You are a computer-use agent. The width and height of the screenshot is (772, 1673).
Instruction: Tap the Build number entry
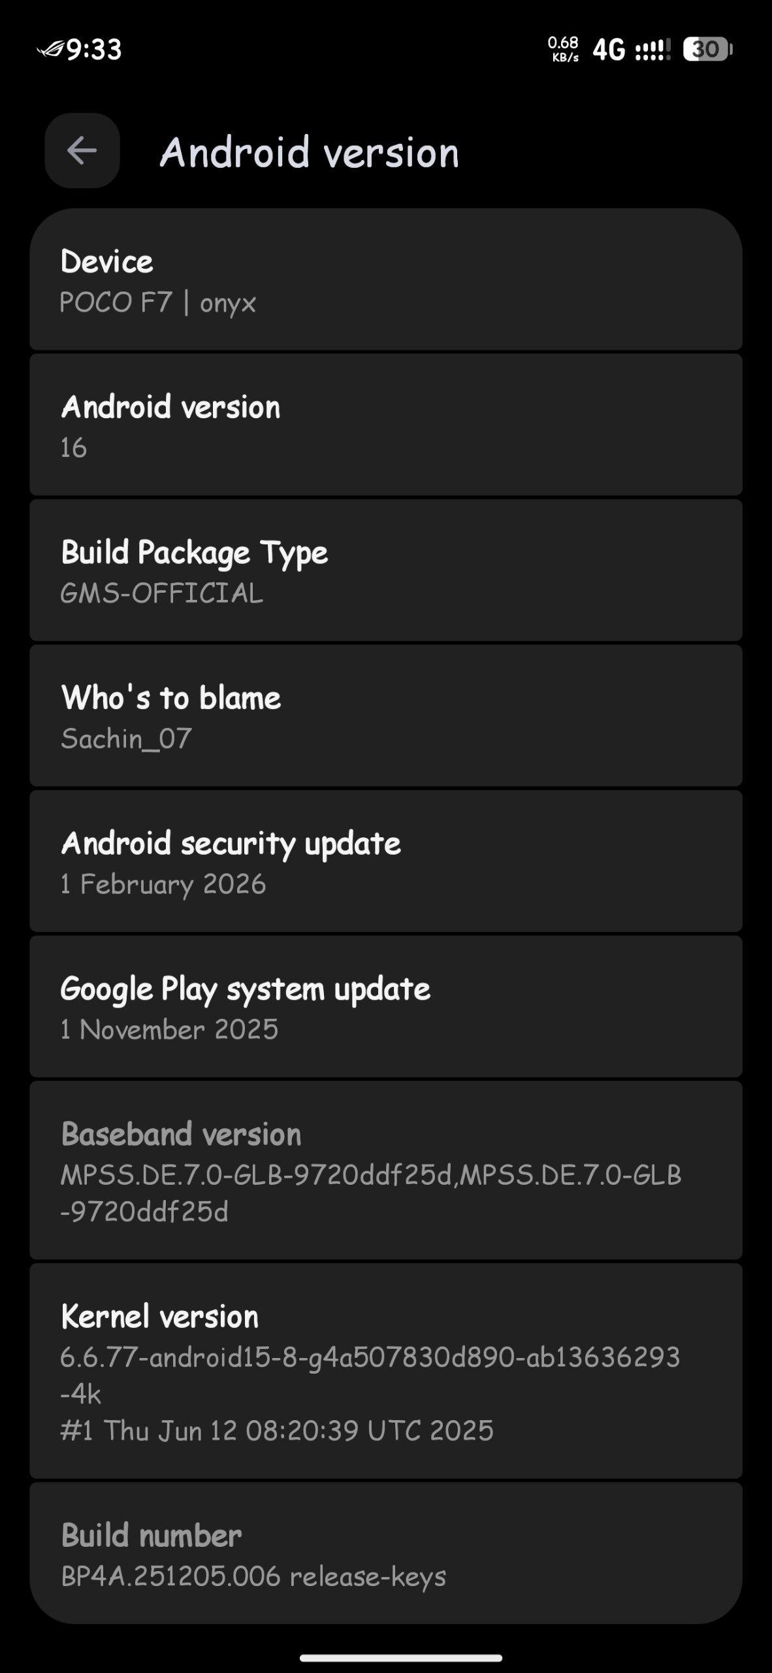(x=385, y=1555)
